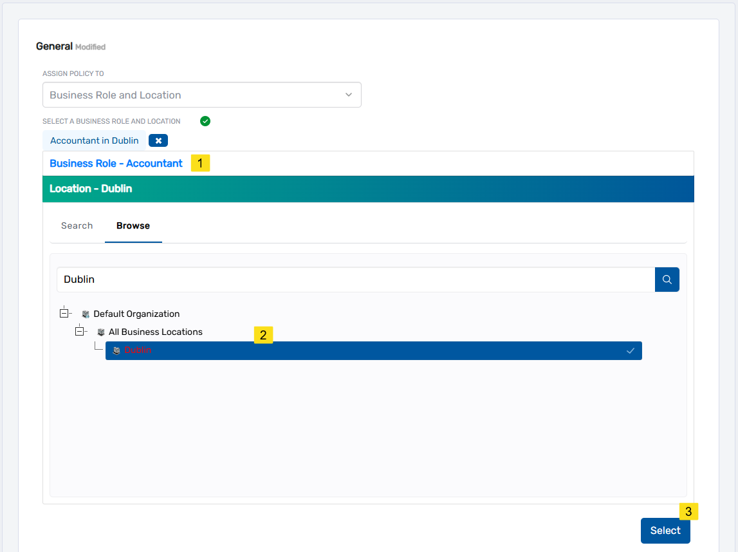
Task: Click the checkmark on the highlighted Dublin row
Action: (629, 350)
